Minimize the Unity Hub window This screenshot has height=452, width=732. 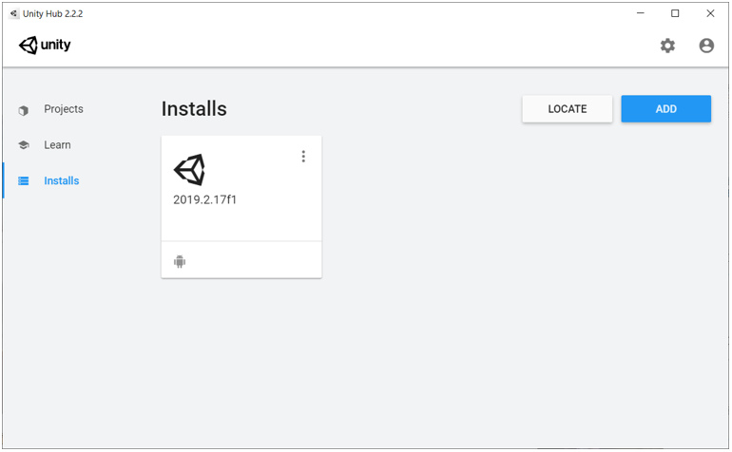coord(641,13)
